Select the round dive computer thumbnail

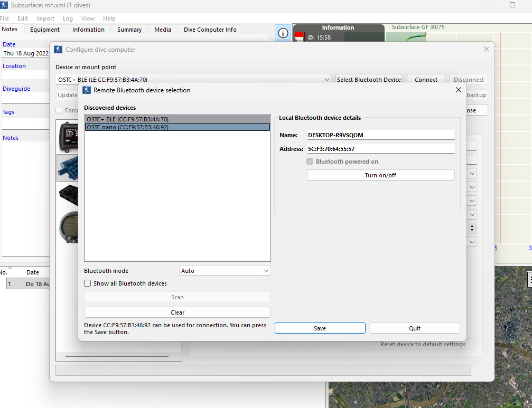pyautogui.click(x=68, y=227)
